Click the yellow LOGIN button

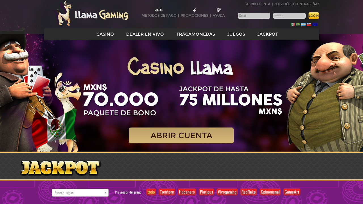[314, 16]
